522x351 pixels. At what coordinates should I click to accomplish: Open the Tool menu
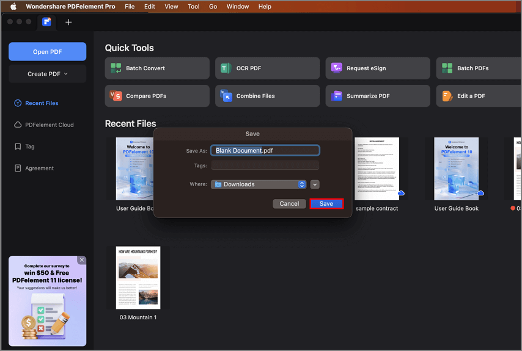pyautogui.click(x=193, y=6)
